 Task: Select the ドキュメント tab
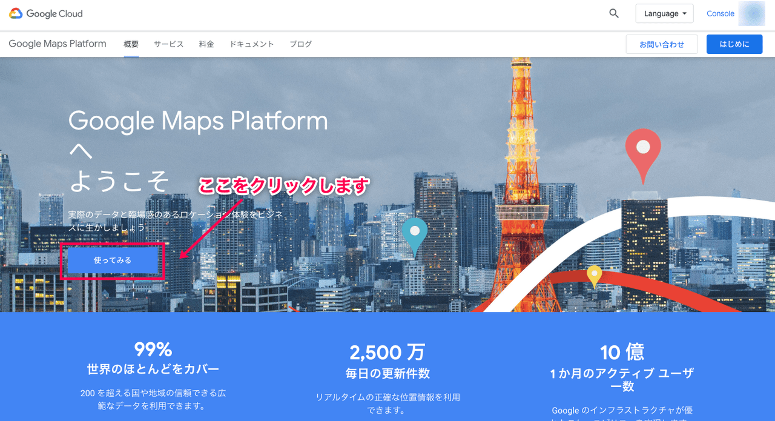252,44
